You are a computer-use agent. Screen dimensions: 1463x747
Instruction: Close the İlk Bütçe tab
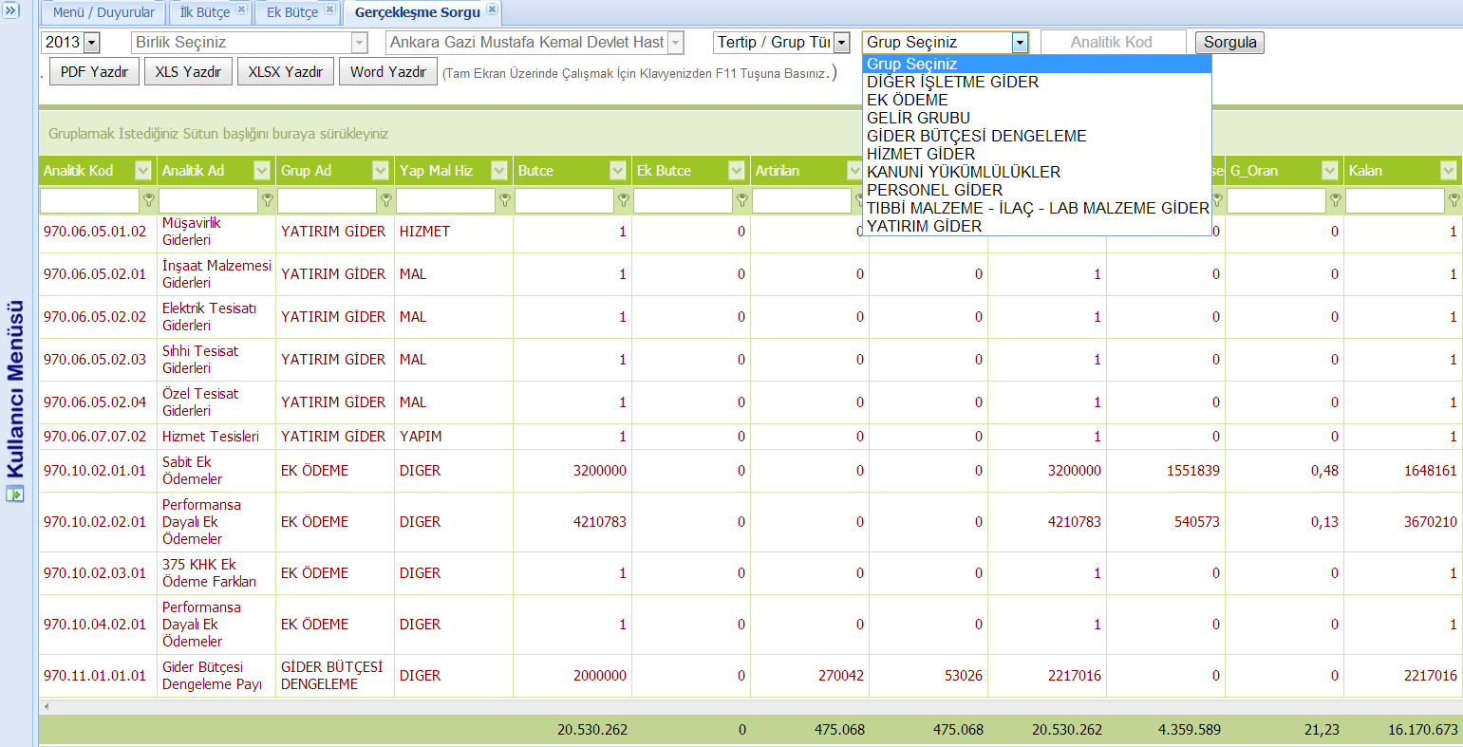tap(242, 10)
